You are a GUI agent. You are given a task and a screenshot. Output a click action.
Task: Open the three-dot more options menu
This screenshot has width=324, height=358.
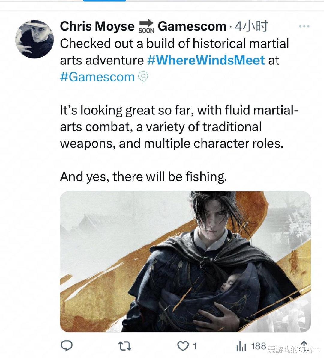(x=304, y=26)
